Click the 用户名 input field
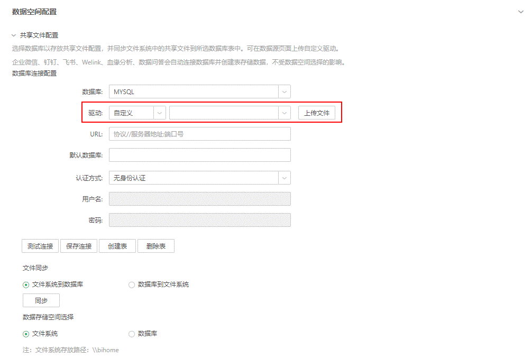 (x=199, y=198)
